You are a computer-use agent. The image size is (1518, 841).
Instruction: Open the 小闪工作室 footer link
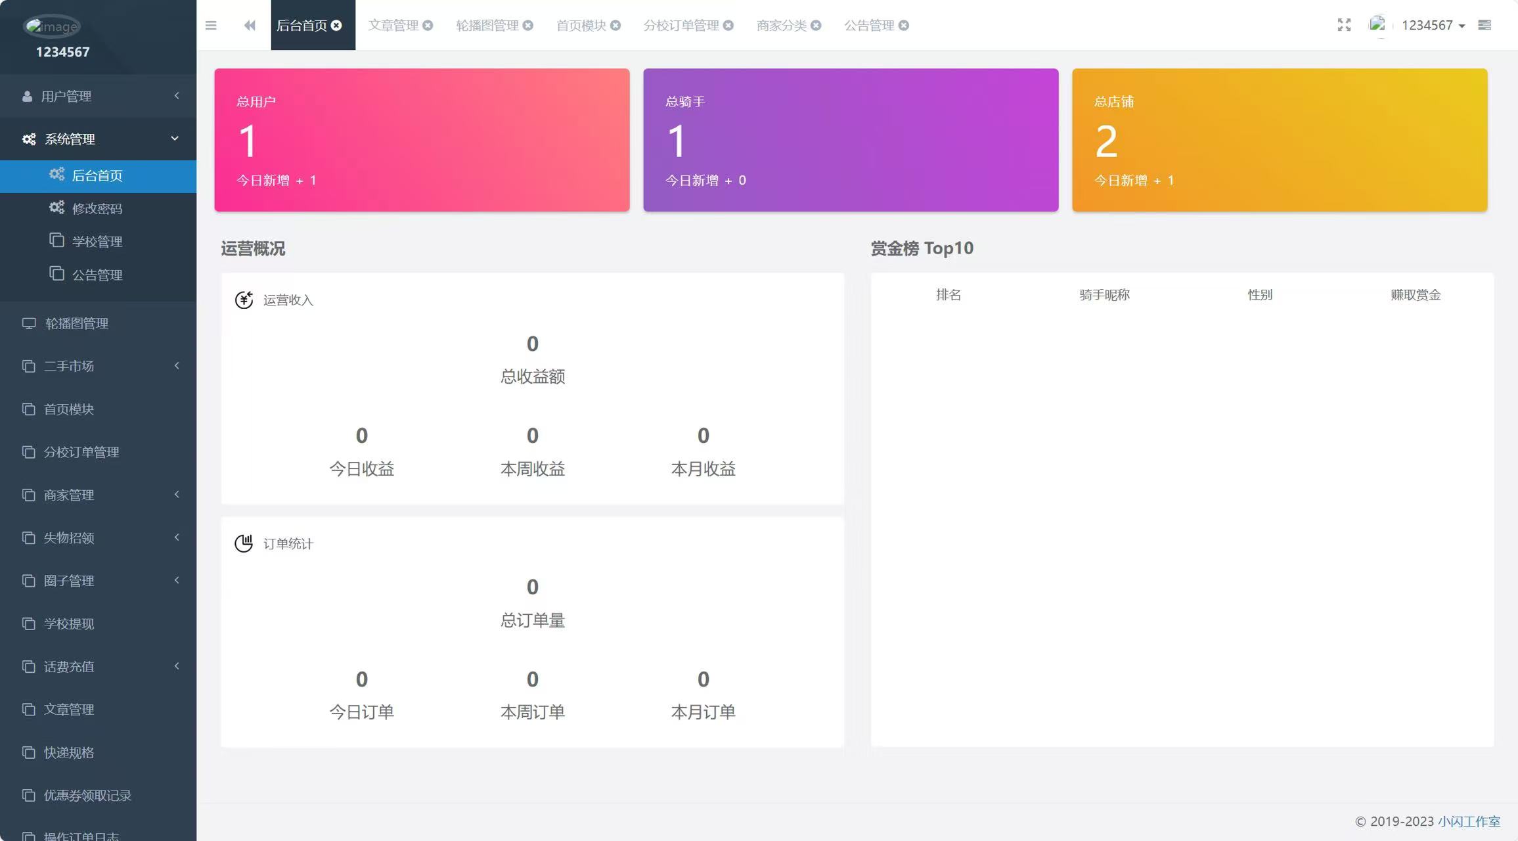(1469, 821)
